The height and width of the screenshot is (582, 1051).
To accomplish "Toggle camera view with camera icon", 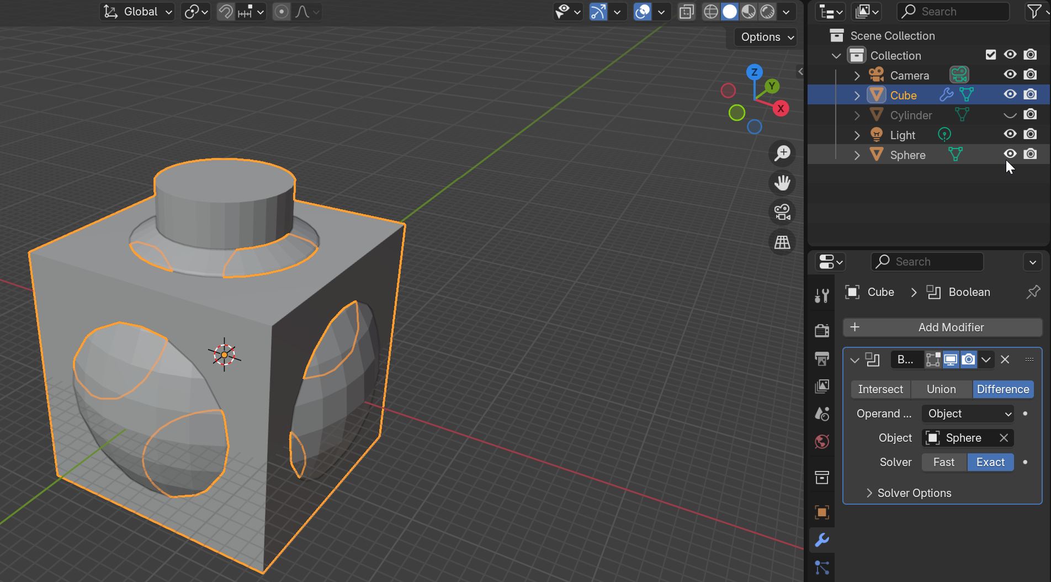I will click(782, 212).
